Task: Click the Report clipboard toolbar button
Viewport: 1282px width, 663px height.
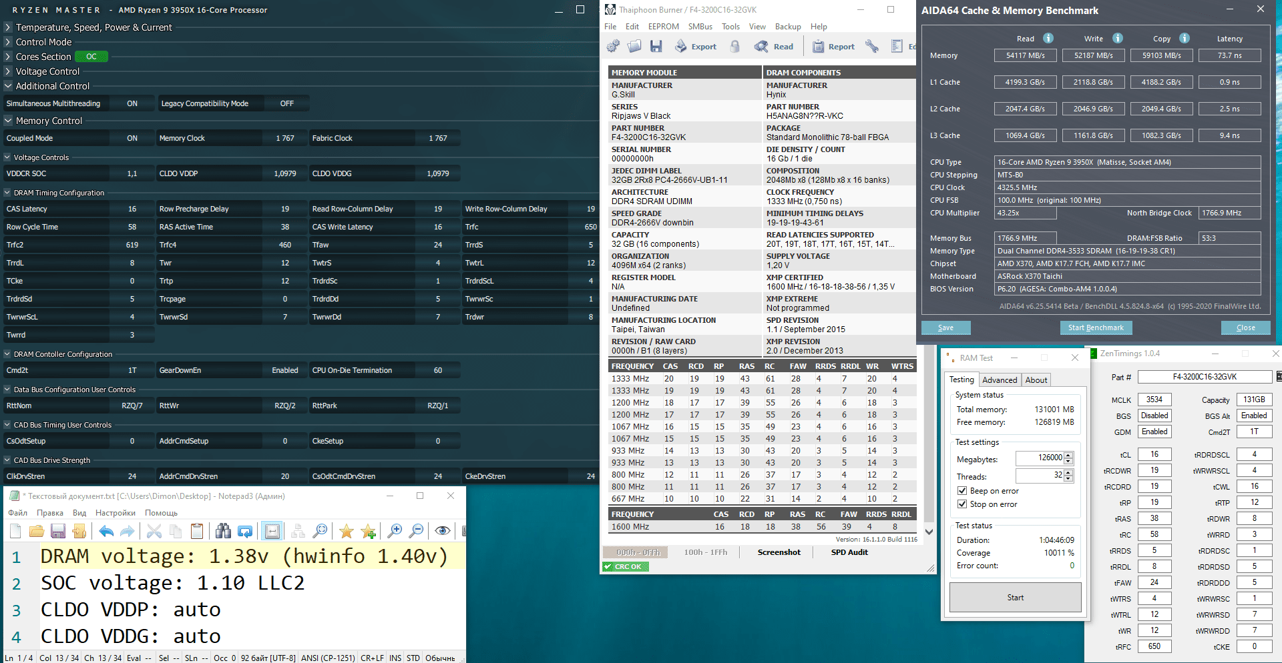Action: 833,46
